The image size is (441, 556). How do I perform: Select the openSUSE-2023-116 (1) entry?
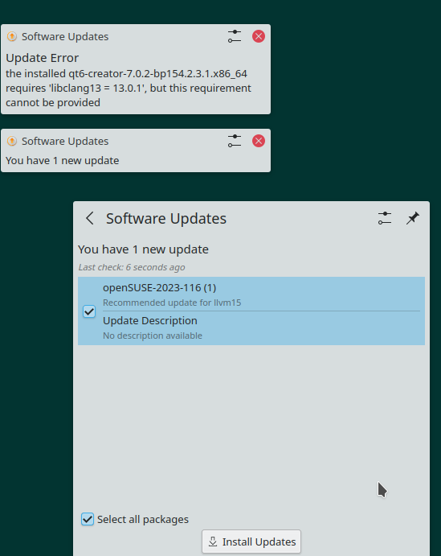point(251,311)
